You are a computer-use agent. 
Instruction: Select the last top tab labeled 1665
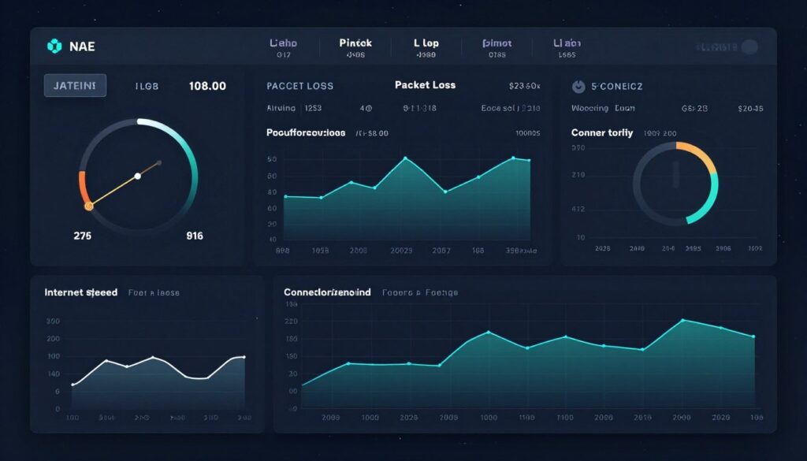tap(567, 48)
